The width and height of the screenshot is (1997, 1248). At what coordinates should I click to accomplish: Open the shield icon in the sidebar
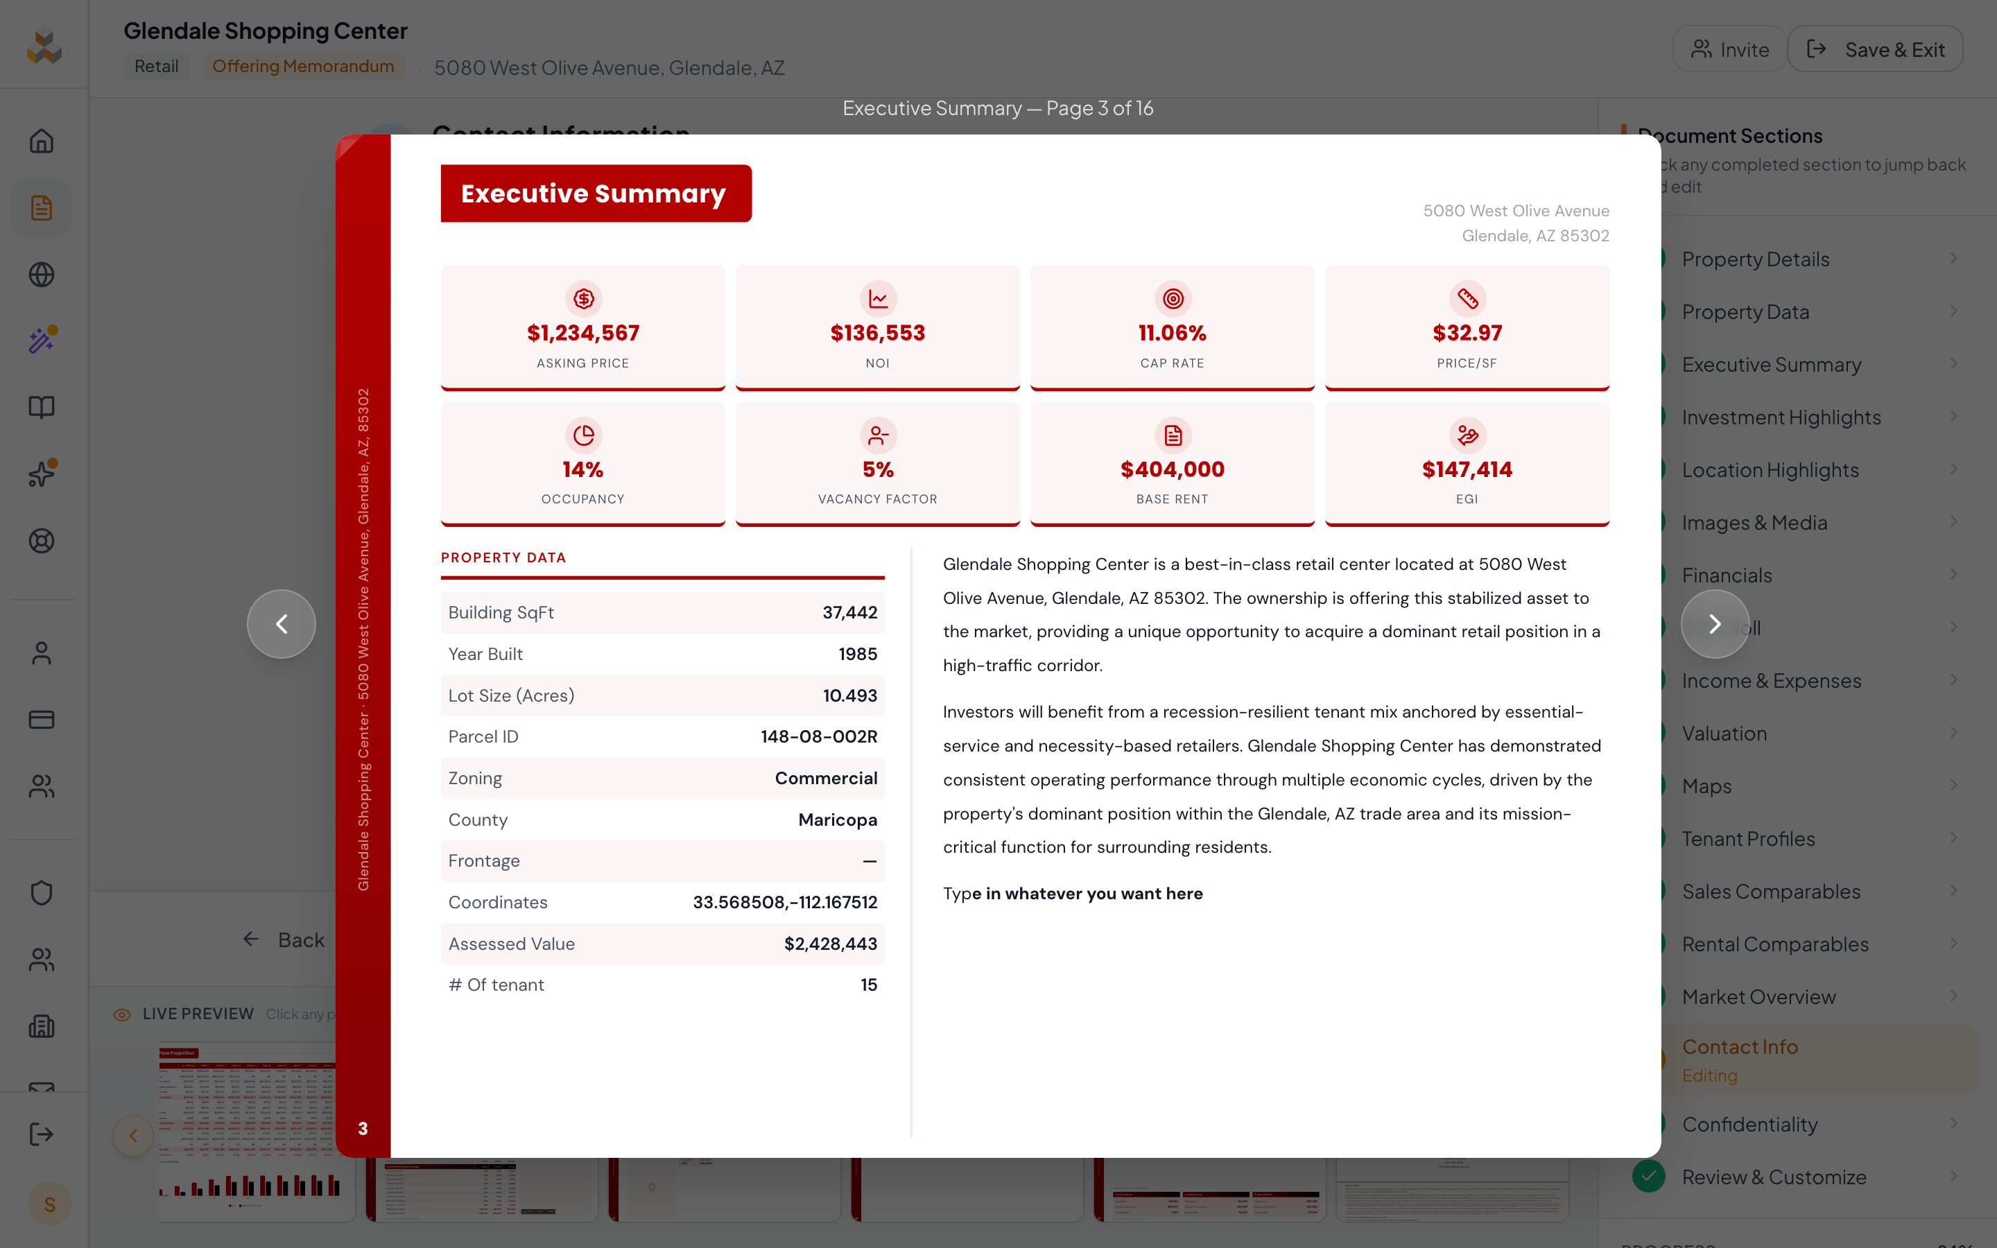(x=42, y=893)
